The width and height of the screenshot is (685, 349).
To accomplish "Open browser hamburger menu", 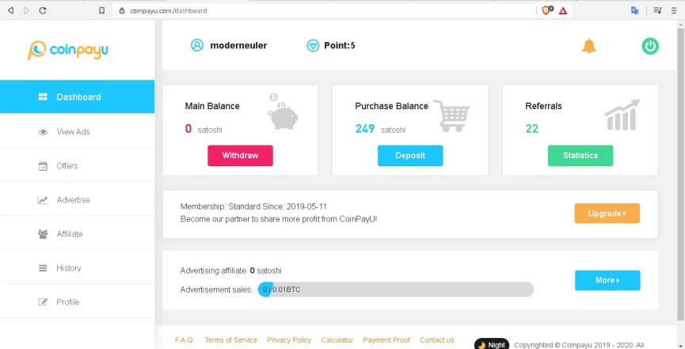I will click(x=674, y=10).
